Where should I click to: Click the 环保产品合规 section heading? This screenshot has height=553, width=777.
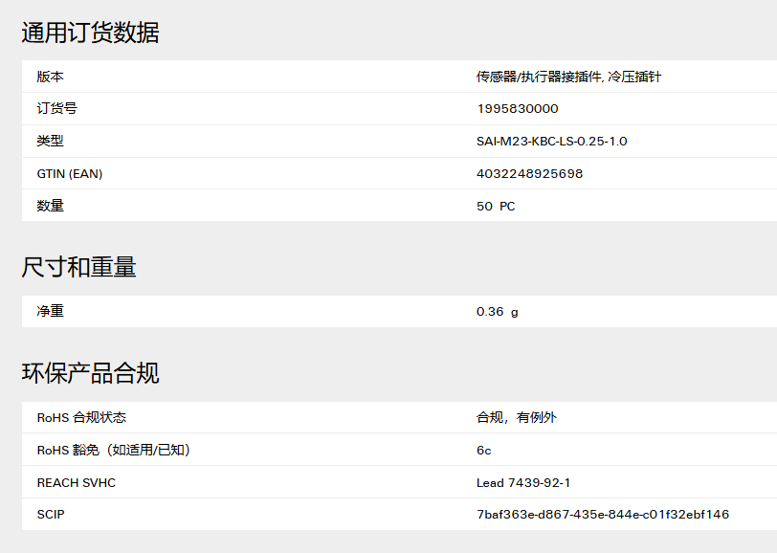click(90, 373)
